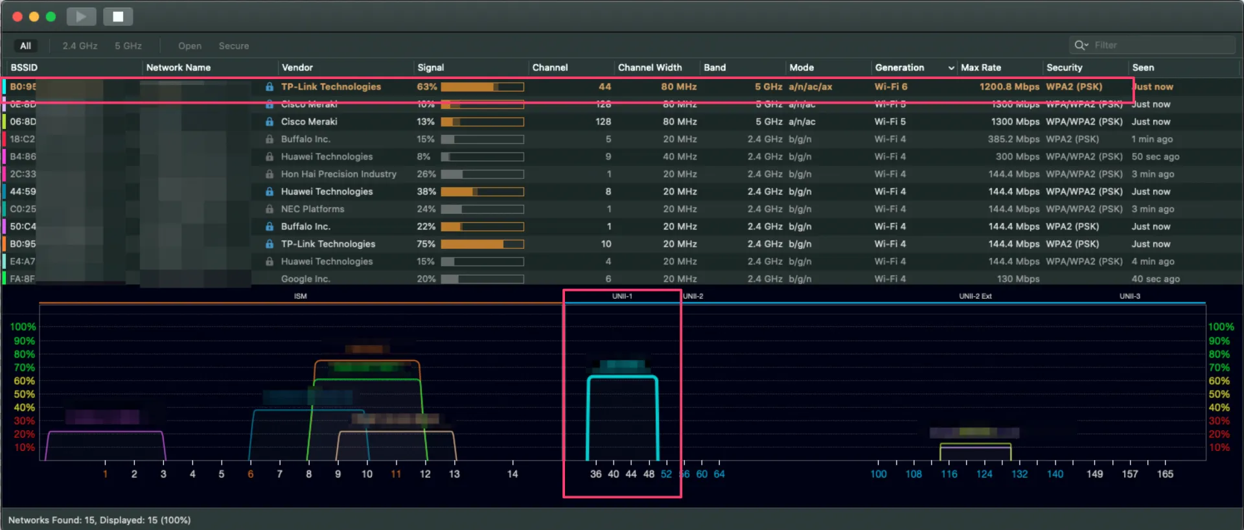Click the 75% signal bar of TP-Link
The image size is (1244, 530).
pyautogui.click(x=482, y=244)
